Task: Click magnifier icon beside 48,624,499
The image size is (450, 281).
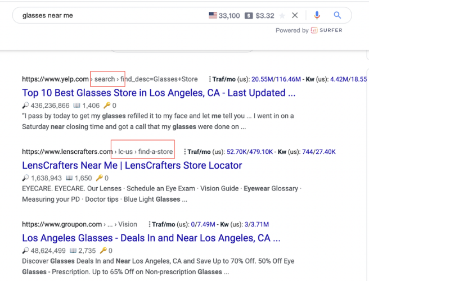Action: point(25,251)
